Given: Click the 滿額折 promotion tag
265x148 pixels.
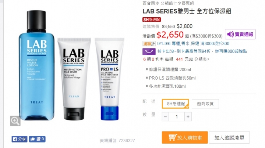Looking at the screenshot, I should [x=149, y=44].
